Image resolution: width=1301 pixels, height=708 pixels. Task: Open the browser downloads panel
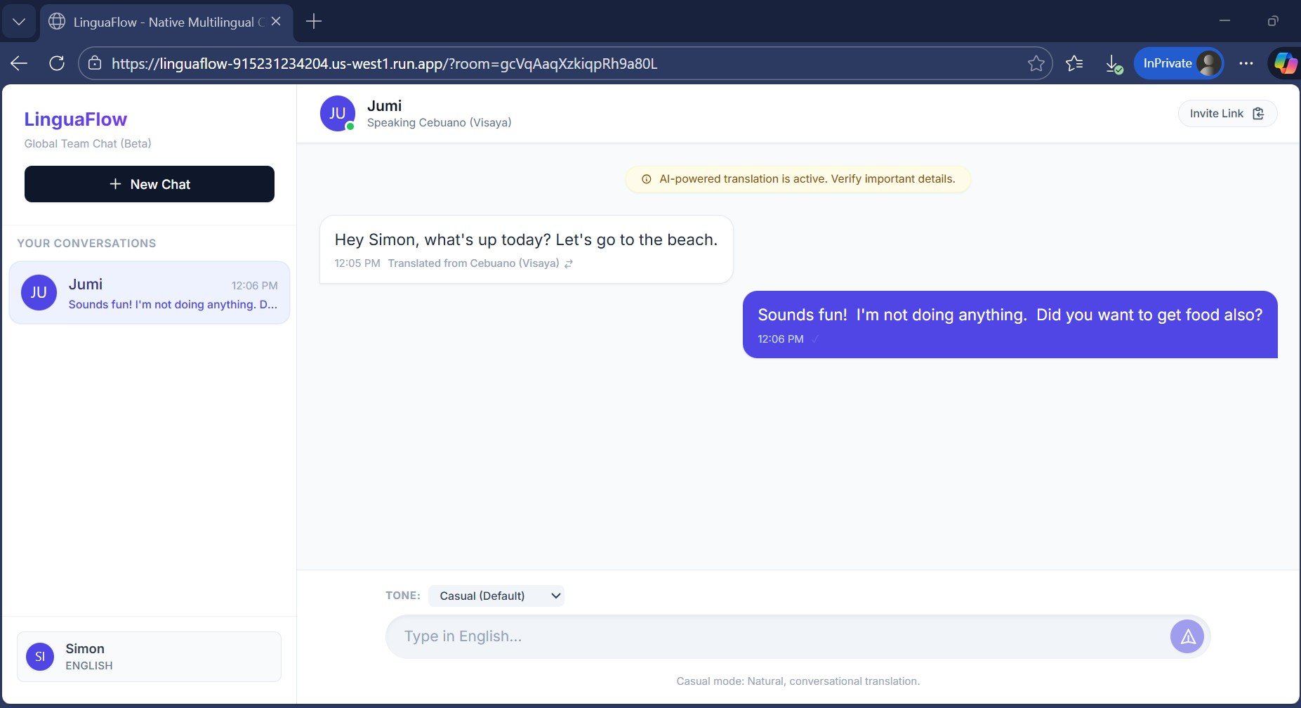point(1114,64)
